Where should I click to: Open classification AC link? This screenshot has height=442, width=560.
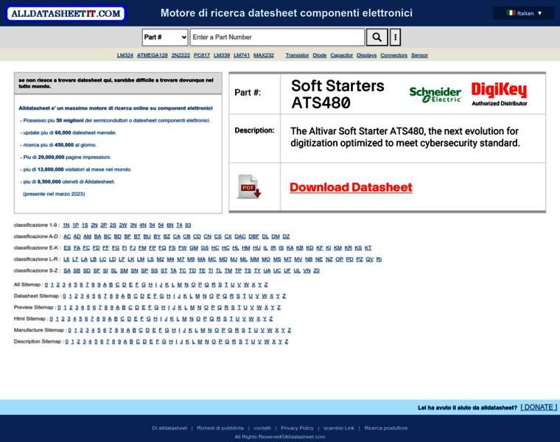(x=67, y=236)
